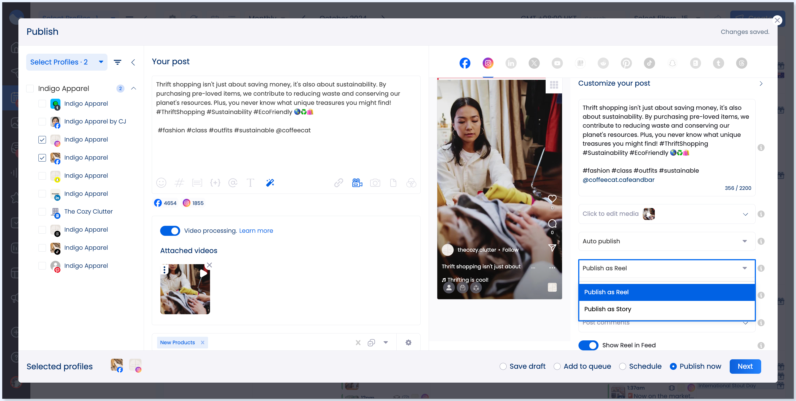Select the YouTube network icon
Image resolution: width=796 pixels, height=401 pixels.
click(x=557, y=63)
